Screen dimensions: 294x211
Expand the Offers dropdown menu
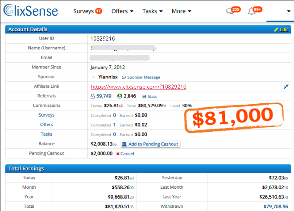point(122,11)
